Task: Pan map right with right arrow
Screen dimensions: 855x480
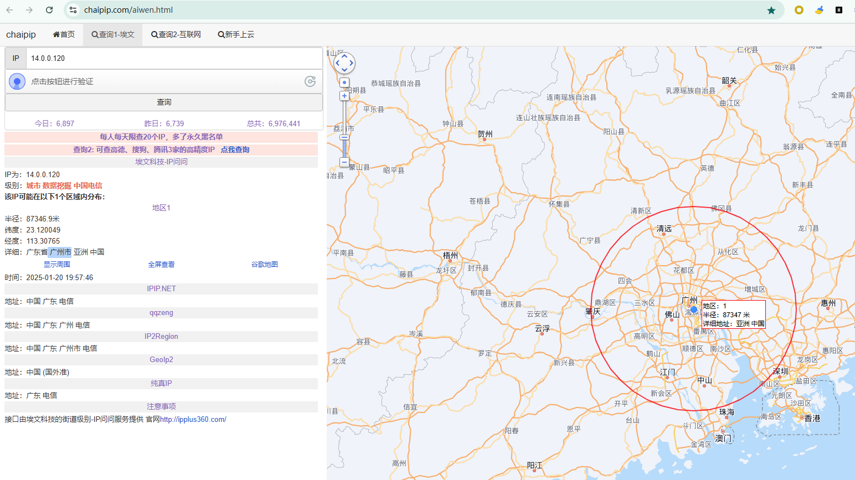Action: tap(351, 63)
